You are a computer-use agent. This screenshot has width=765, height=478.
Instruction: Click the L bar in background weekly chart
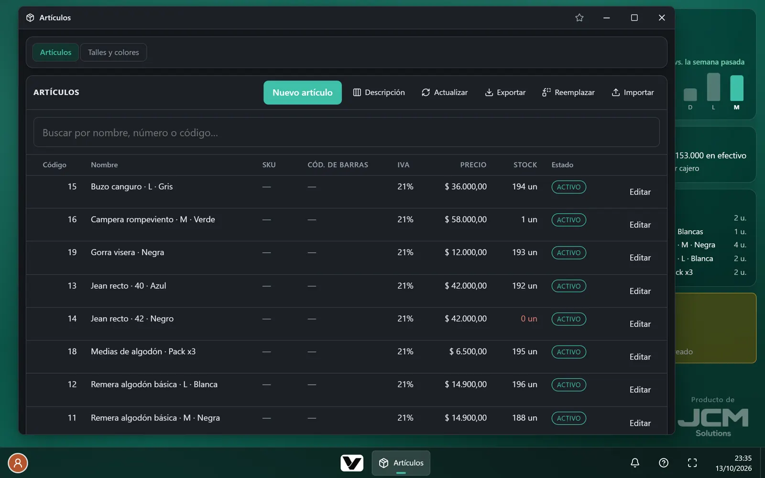tap(713, 87)
